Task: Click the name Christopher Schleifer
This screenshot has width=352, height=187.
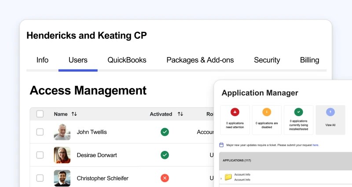Action: (x=103, y=178)
